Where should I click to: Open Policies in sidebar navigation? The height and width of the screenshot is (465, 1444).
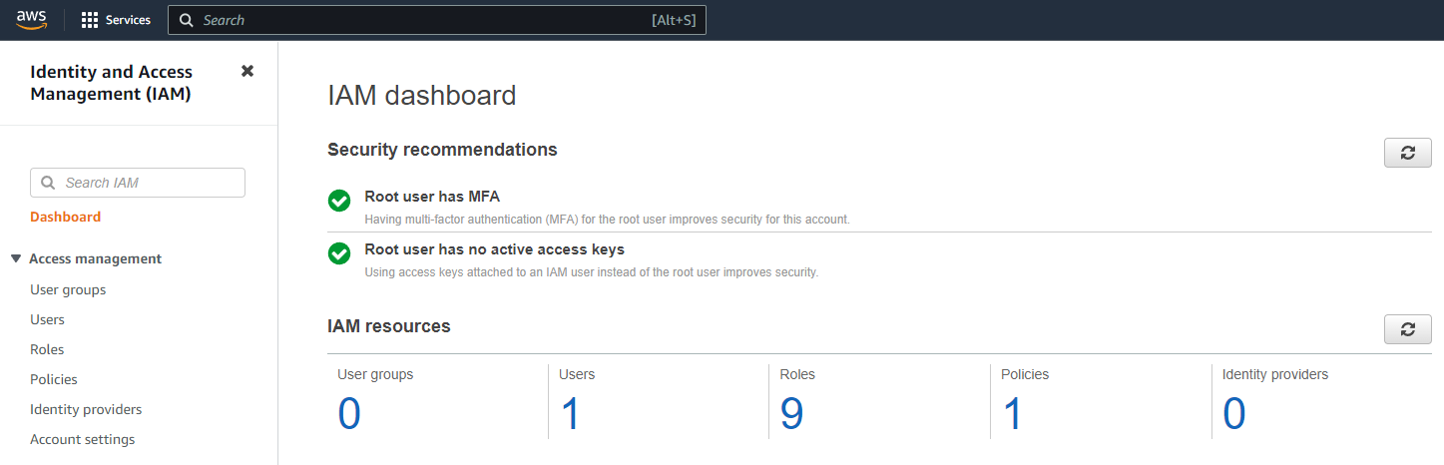pyautogui.click(x=54, y=379)
